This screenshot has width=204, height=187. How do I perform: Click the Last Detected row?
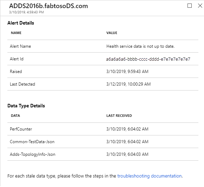[103, 84]
